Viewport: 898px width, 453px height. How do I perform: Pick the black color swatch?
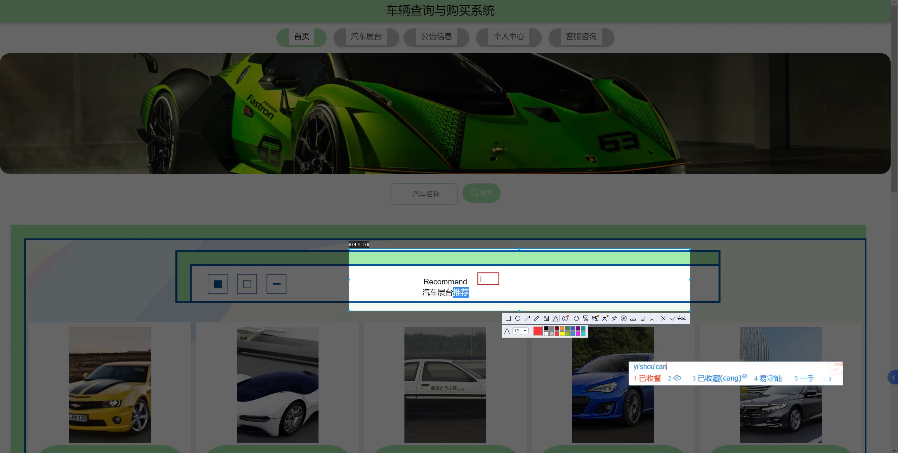pos(546,328)
